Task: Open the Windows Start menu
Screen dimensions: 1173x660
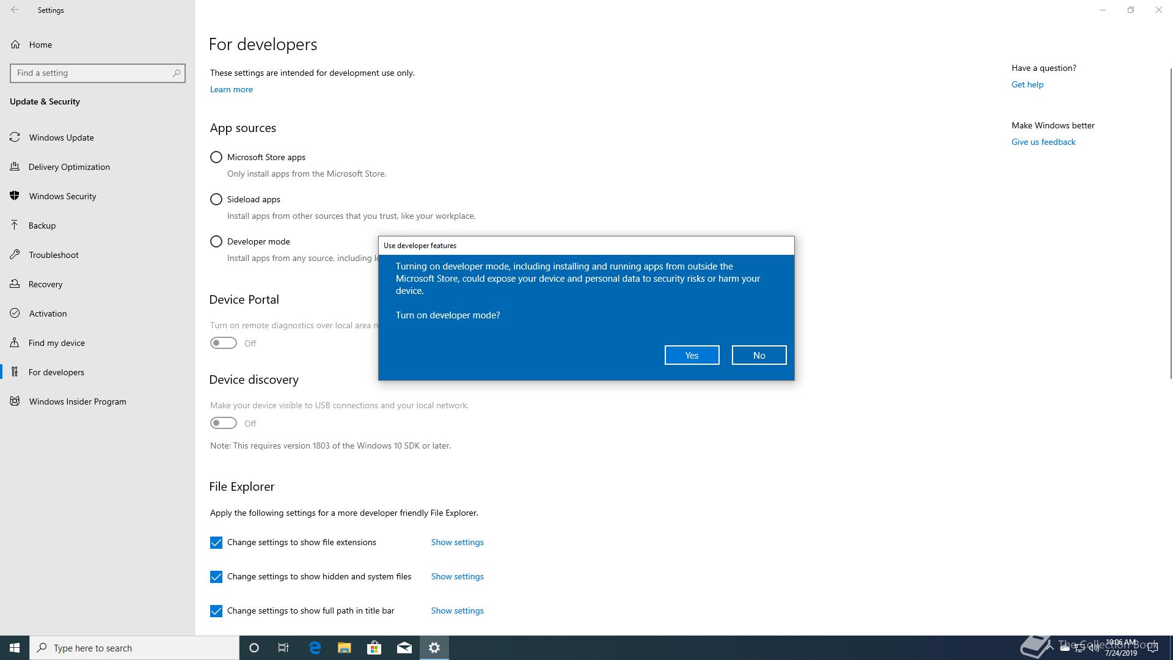Action: pos(15,648)
